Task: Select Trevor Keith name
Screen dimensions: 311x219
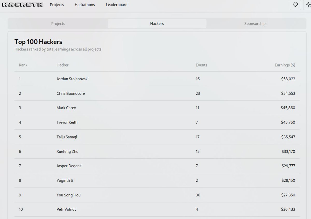Action: pos(67,122)
